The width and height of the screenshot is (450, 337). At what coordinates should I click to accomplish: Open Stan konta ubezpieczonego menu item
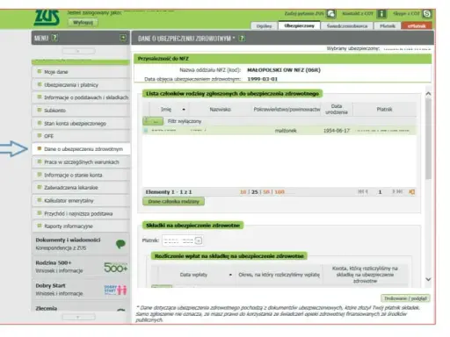(x=81, y=123)
